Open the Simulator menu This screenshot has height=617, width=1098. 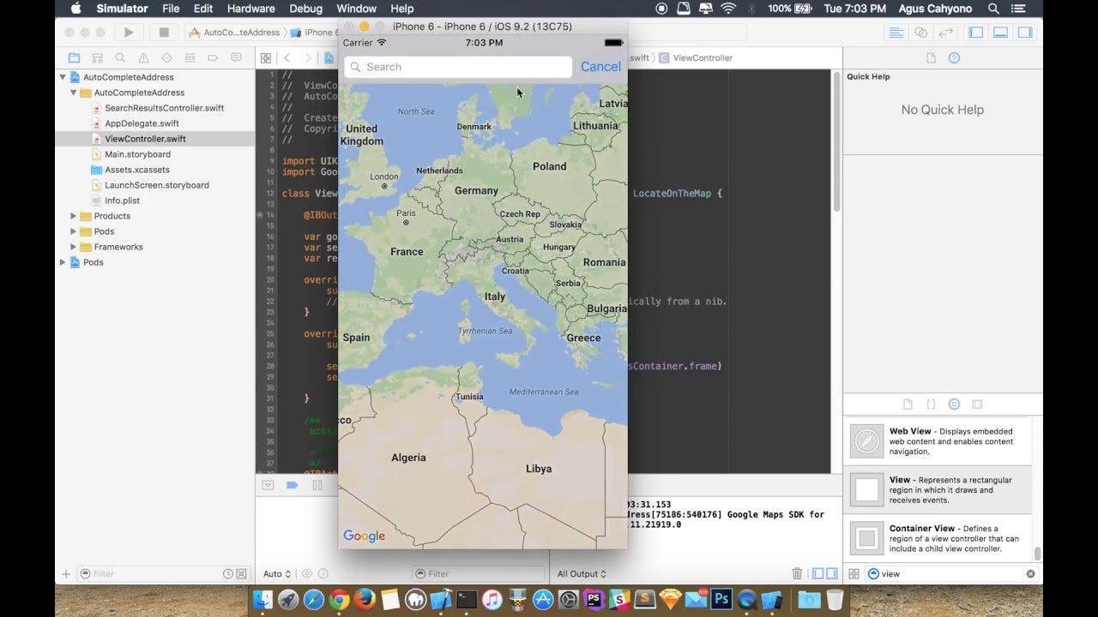coord(122,9)
